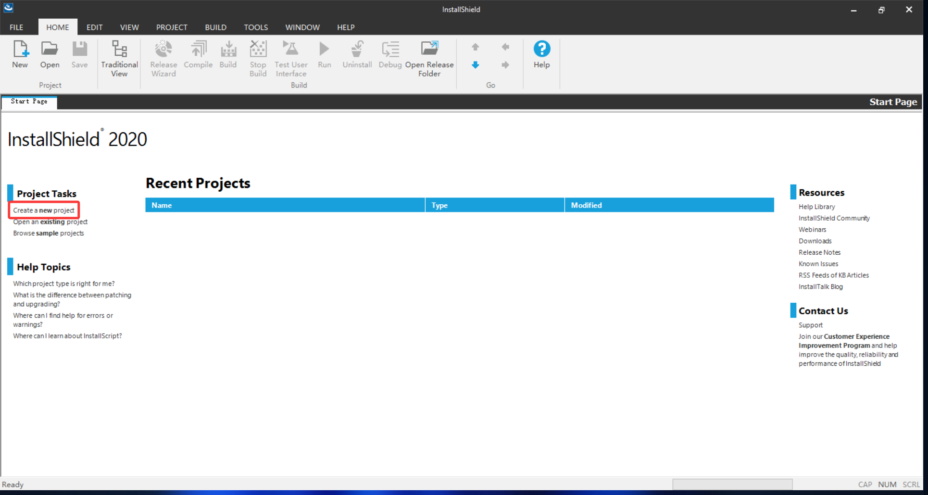The image size is (928, 495).
Task: Click the Webinars link
Action: tap(813, 230)
